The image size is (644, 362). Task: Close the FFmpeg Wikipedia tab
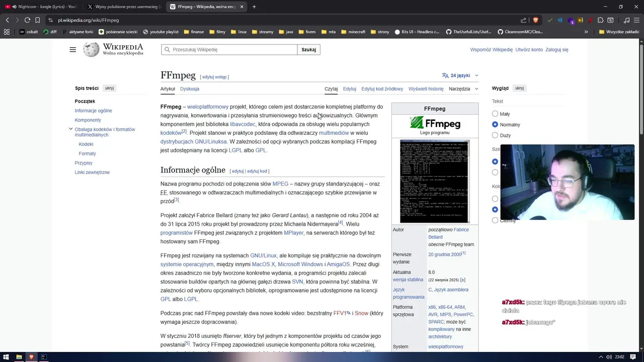point(242,7)
